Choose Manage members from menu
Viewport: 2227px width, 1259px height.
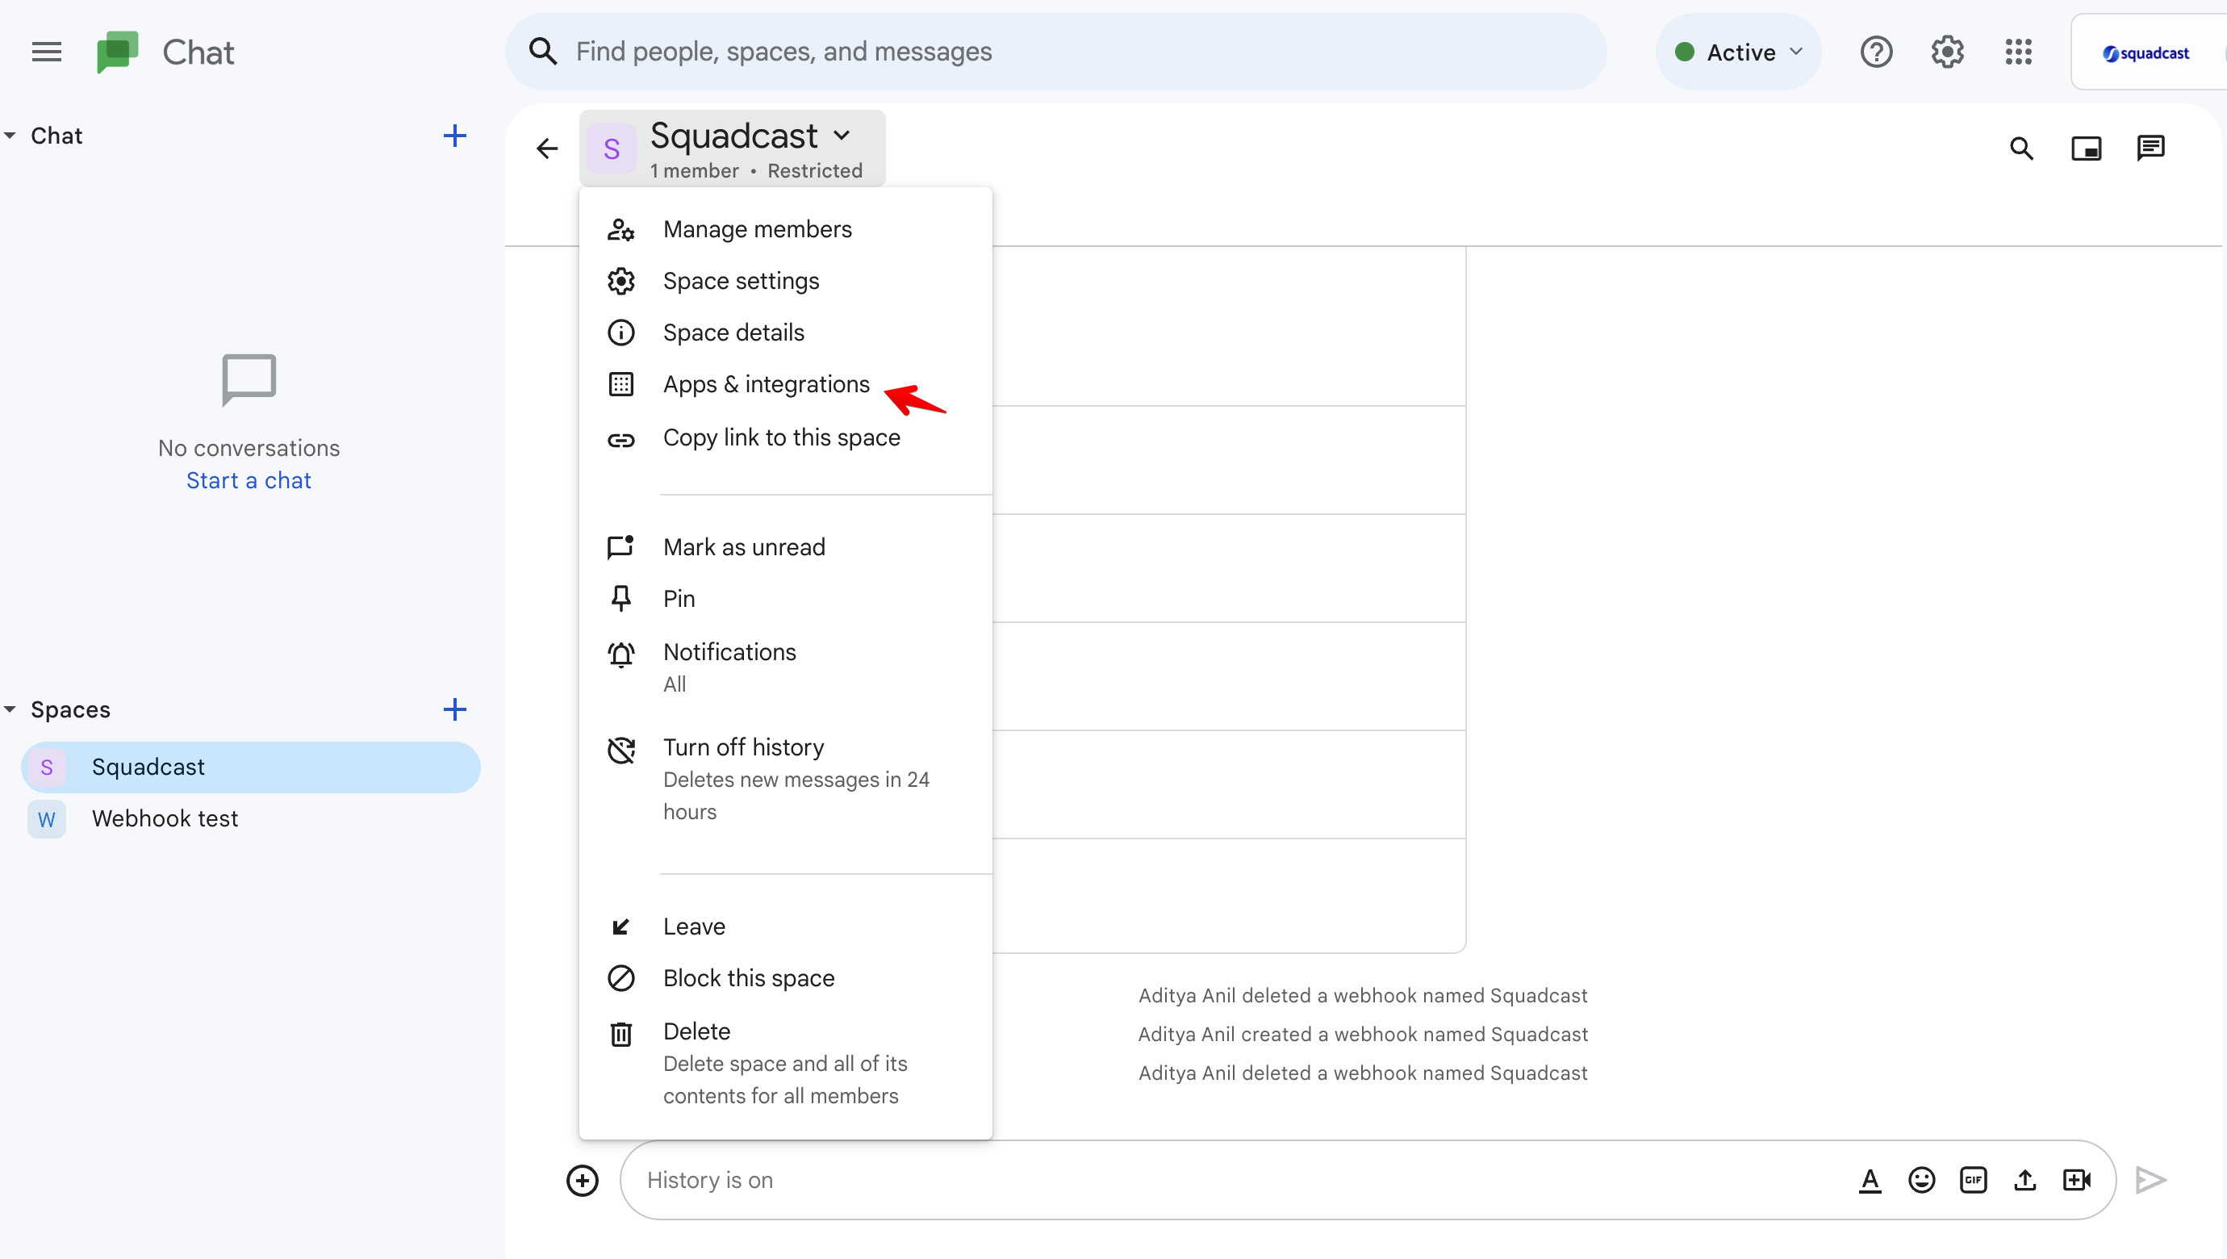pos(758,229)
